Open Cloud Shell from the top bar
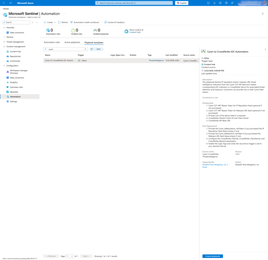 (x=208, y=3)
